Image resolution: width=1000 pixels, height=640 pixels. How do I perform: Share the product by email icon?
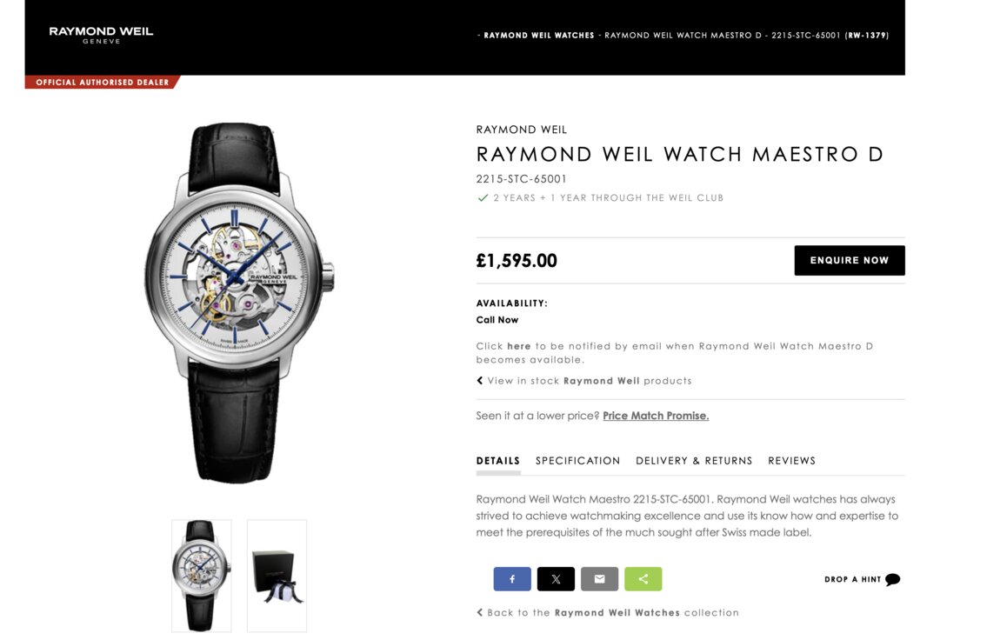pos(599,579)
